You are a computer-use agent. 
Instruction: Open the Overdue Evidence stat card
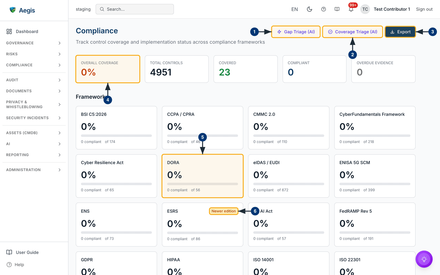(x=383, y=69)
